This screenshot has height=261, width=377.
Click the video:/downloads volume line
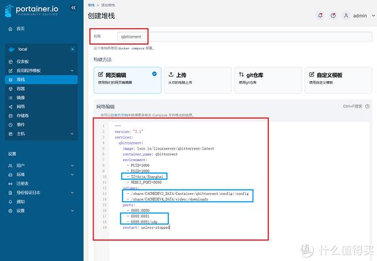tap(167, 199)
